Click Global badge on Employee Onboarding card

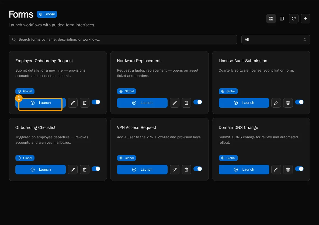click(25, 91)
